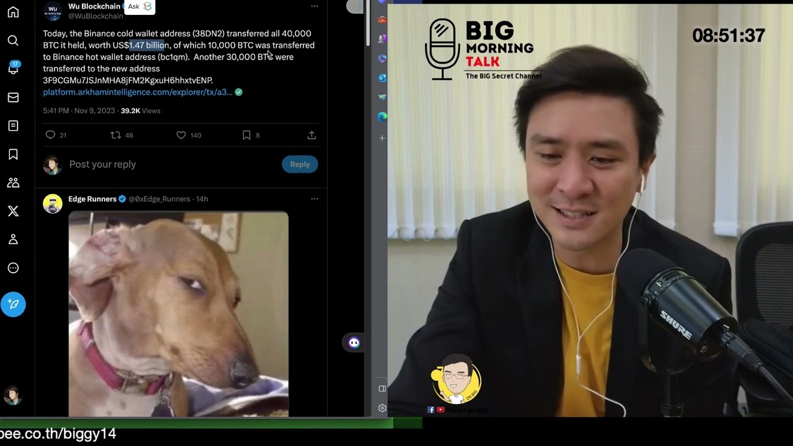Toggle the Edge sidebar layout panel icon
This screenshot has height=446, width=793.
[x=382, y=388]
